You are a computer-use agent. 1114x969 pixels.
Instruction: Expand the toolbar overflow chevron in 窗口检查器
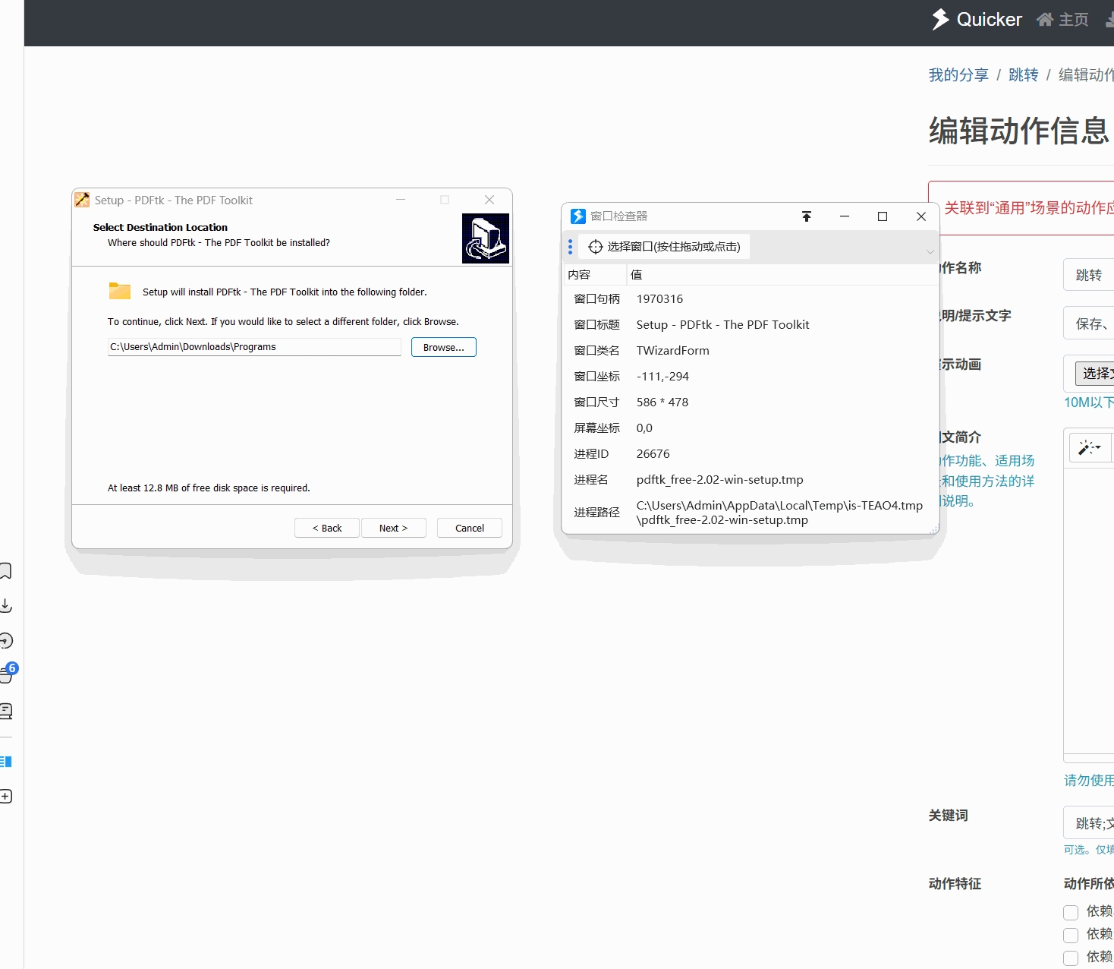pyautogui.click(x=930, y=251)
